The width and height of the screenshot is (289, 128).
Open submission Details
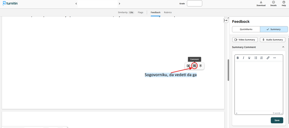click(273, 3)
